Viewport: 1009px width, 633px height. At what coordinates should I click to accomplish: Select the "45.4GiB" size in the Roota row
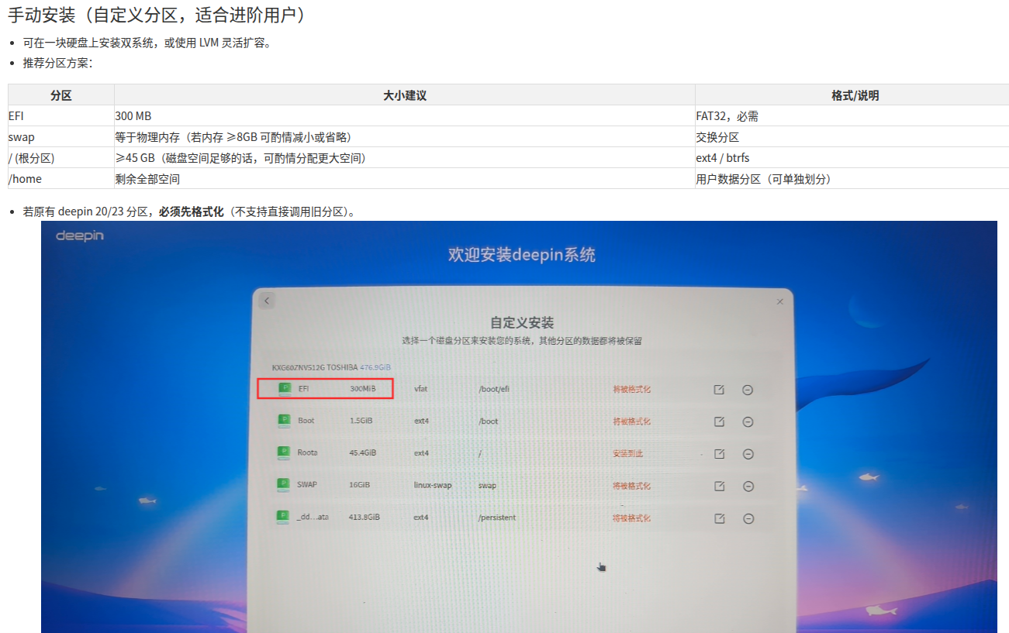[x=363, y=452]
